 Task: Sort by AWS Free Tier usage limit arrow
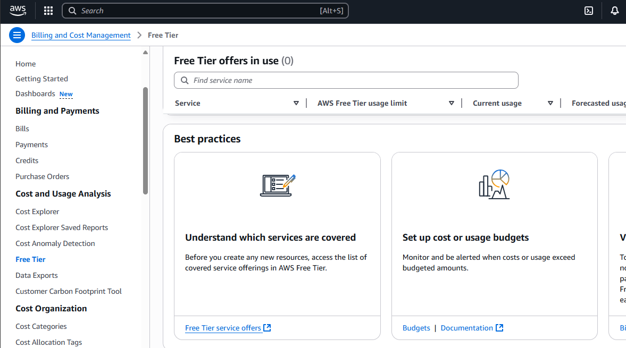click(451, 103)
